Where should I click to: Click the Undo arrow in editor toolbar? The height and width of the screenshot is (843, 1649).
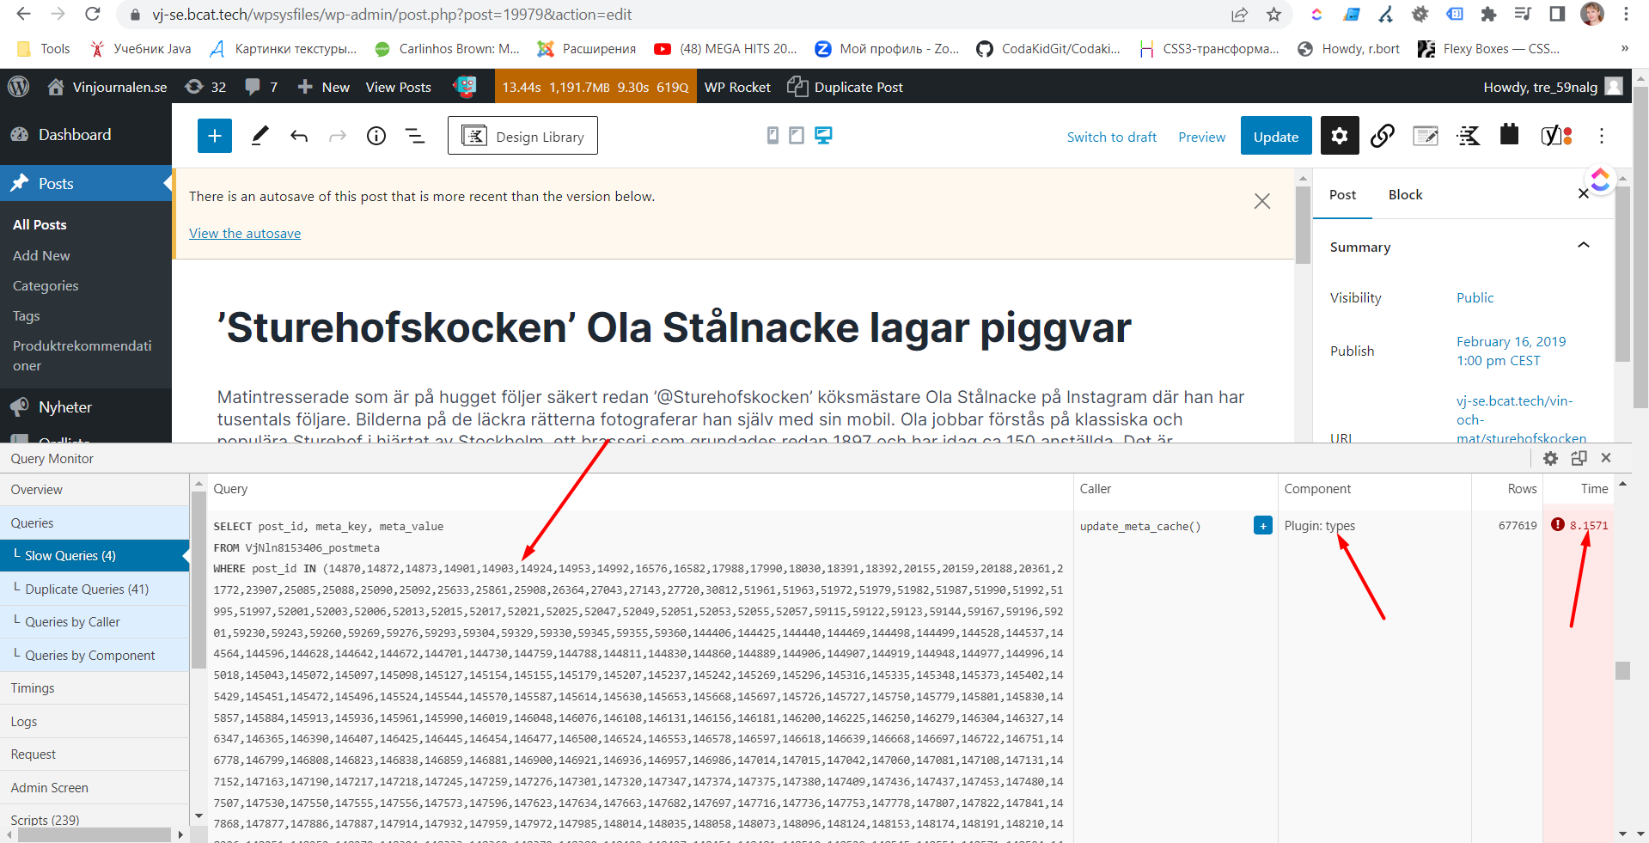[x=299, y=136]
